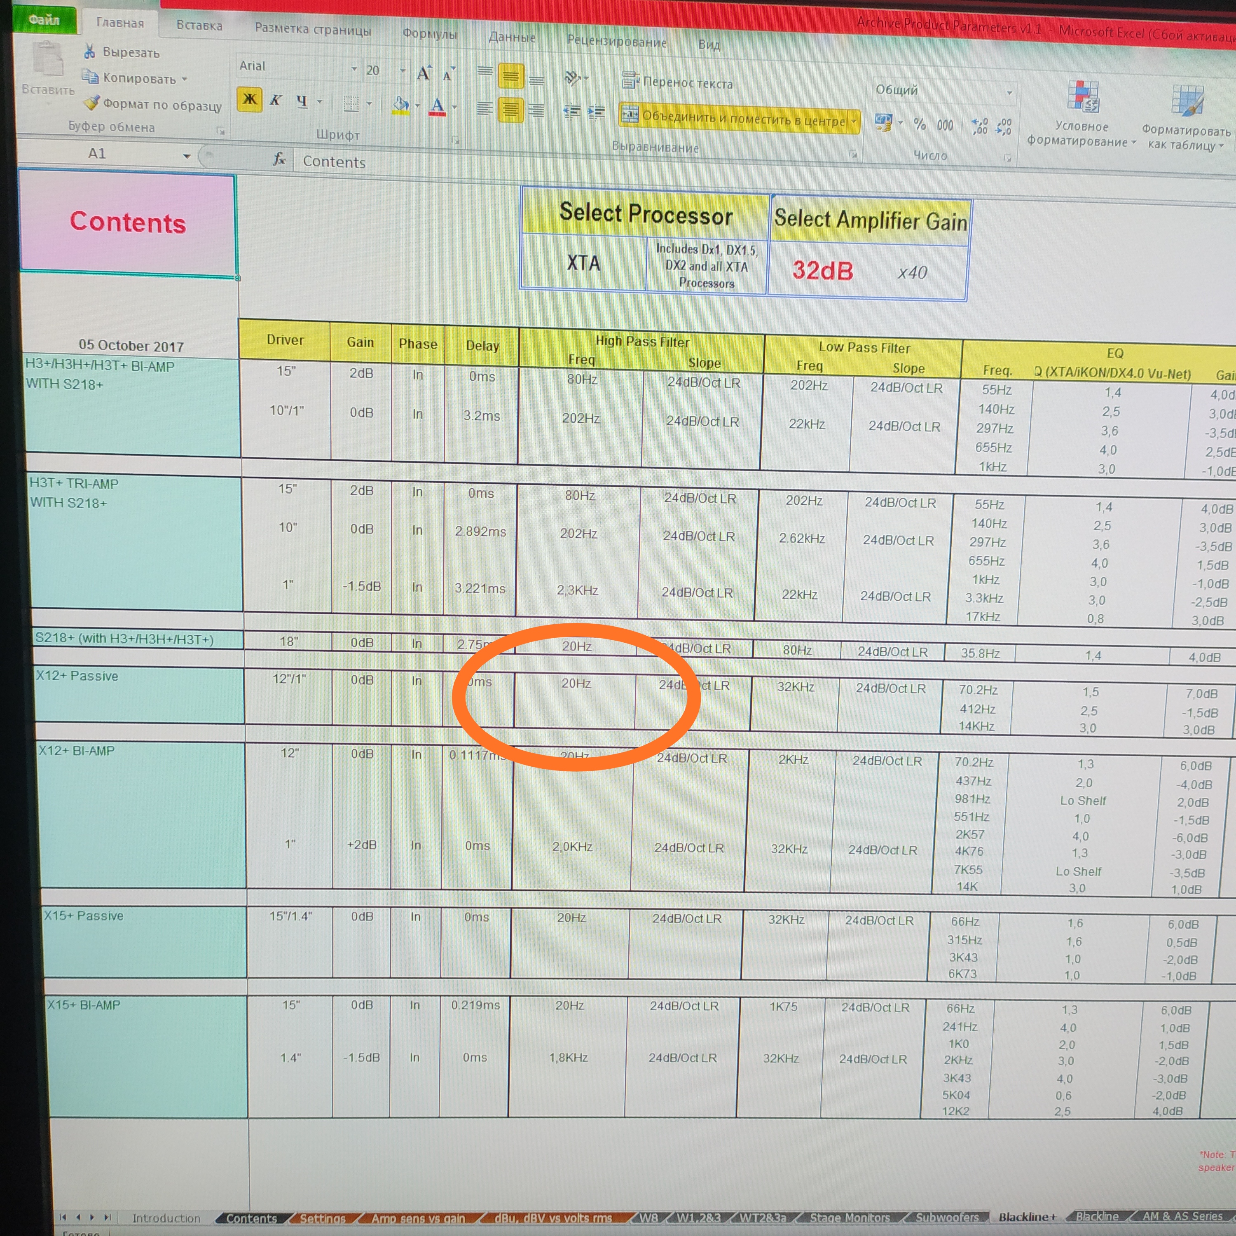
Task: Click the text orientation icon
Action: 572,79
